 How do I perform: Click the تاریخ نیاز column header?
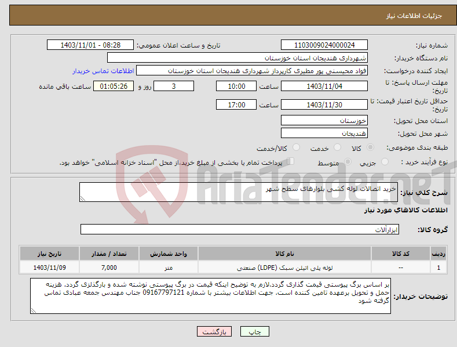pos(49,254)
